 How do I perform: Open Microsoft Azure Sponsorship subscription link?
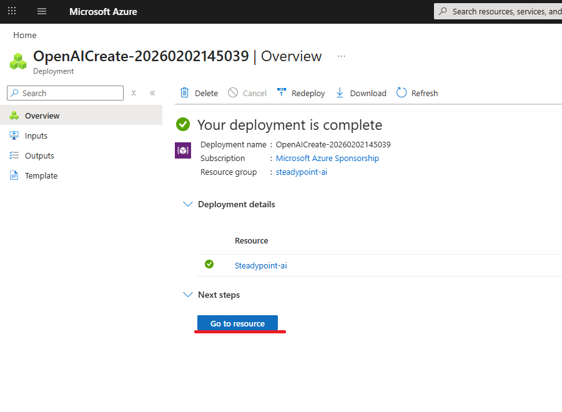[x=327, y=158]
